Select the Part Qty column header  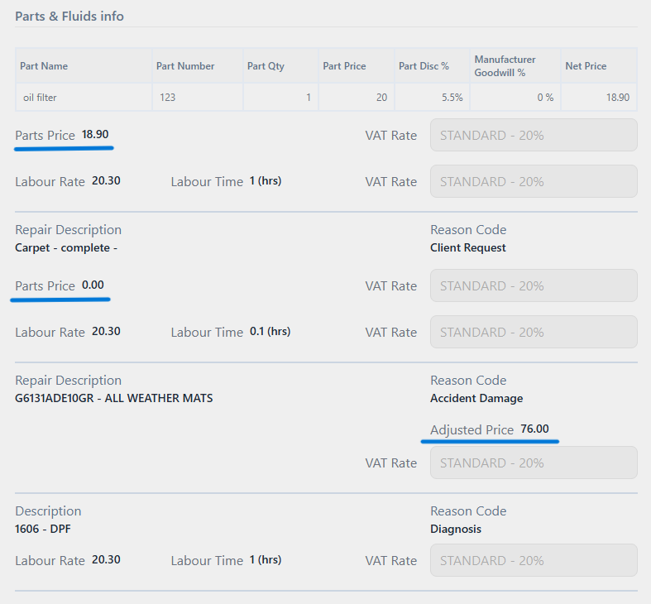click(x=266, y=66)
